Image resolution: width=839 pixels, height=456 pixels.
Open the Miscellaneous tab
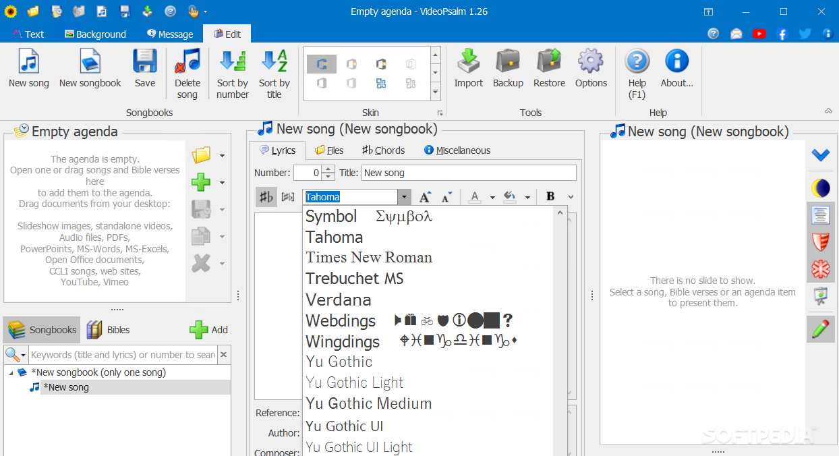click(x=457, y=150)
